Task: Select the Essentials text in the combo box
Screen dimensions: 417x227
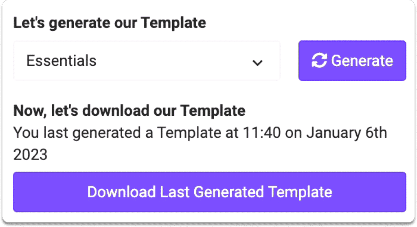Action: pyautogui.click(x=61, y=61)
